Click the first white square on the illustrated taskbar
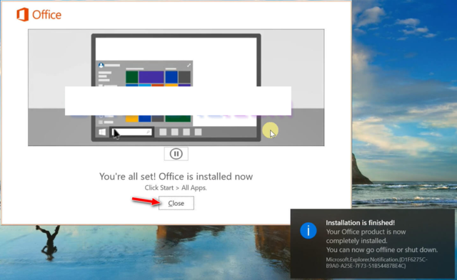This screenshot has height=280, width=457. pos(163,132)
